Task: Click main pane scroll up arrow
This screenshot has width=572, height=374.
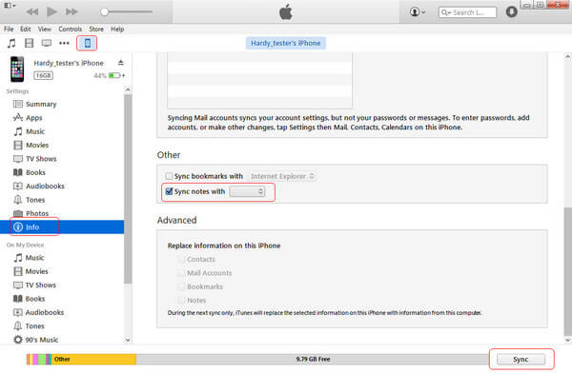Action: click(567, 57)
